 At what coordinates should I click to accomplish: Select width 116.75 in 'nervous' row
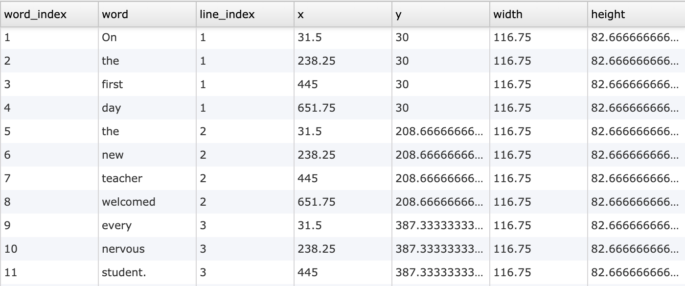pyautogui.click(x=538, y=249)
